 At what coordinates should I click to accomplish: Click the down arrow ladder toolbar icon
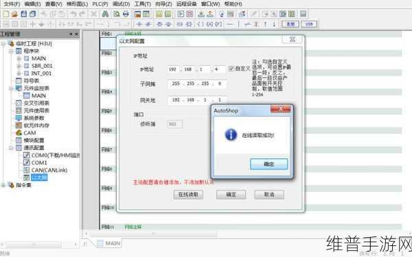pos(274,24)
